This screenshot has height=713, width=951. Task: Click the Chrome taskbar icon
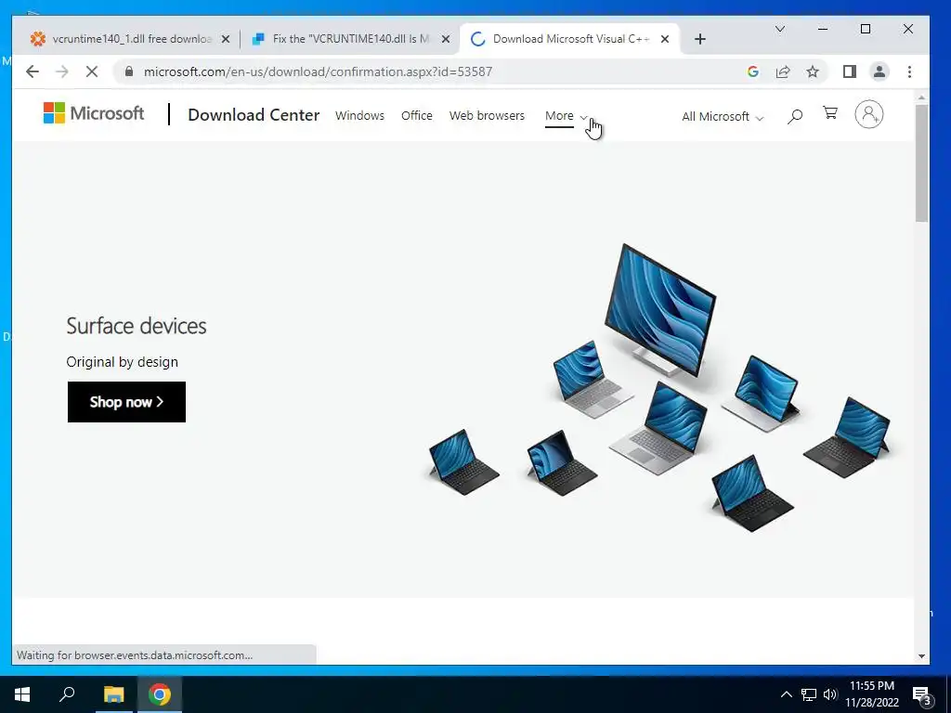tap(160, 694)
